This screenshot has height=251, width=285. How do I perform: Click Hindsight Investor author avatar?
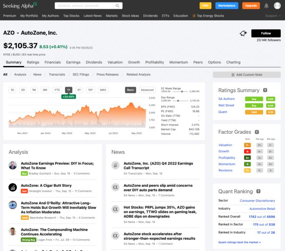tap(13, 187)
